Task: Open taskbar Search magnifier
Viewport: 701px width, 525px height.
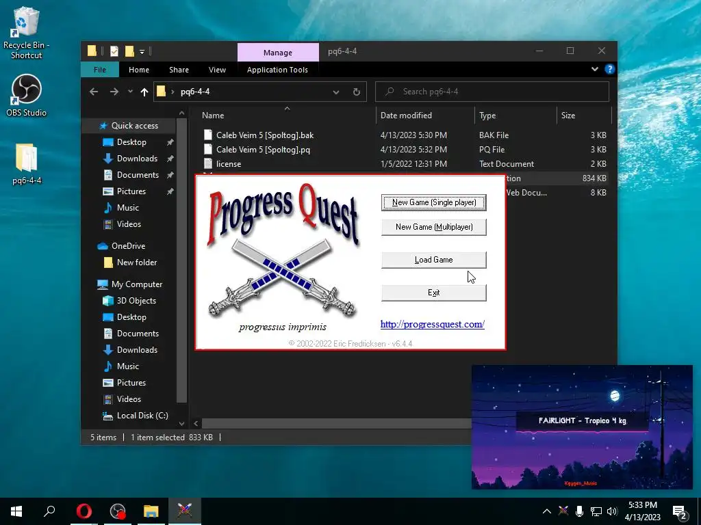Action: click(49, 511)
